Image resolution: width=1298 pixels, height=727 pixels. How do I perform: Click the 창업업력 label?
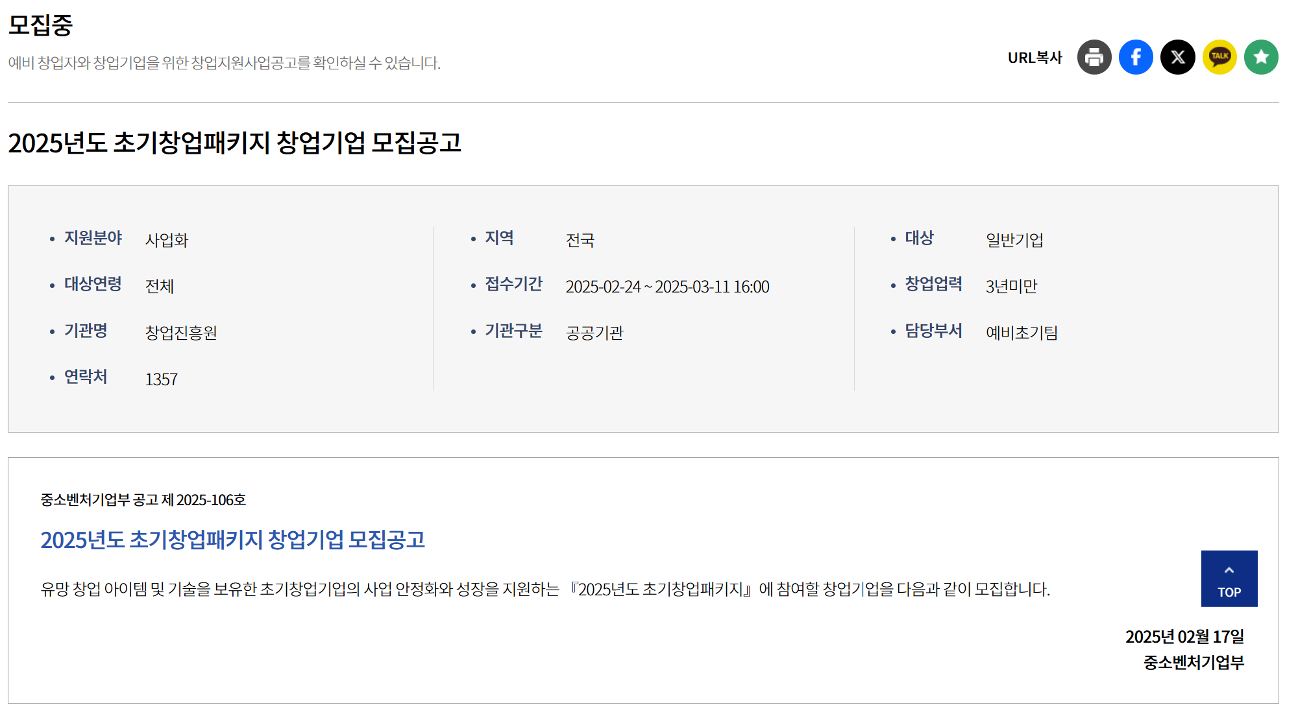coord(933,284)
